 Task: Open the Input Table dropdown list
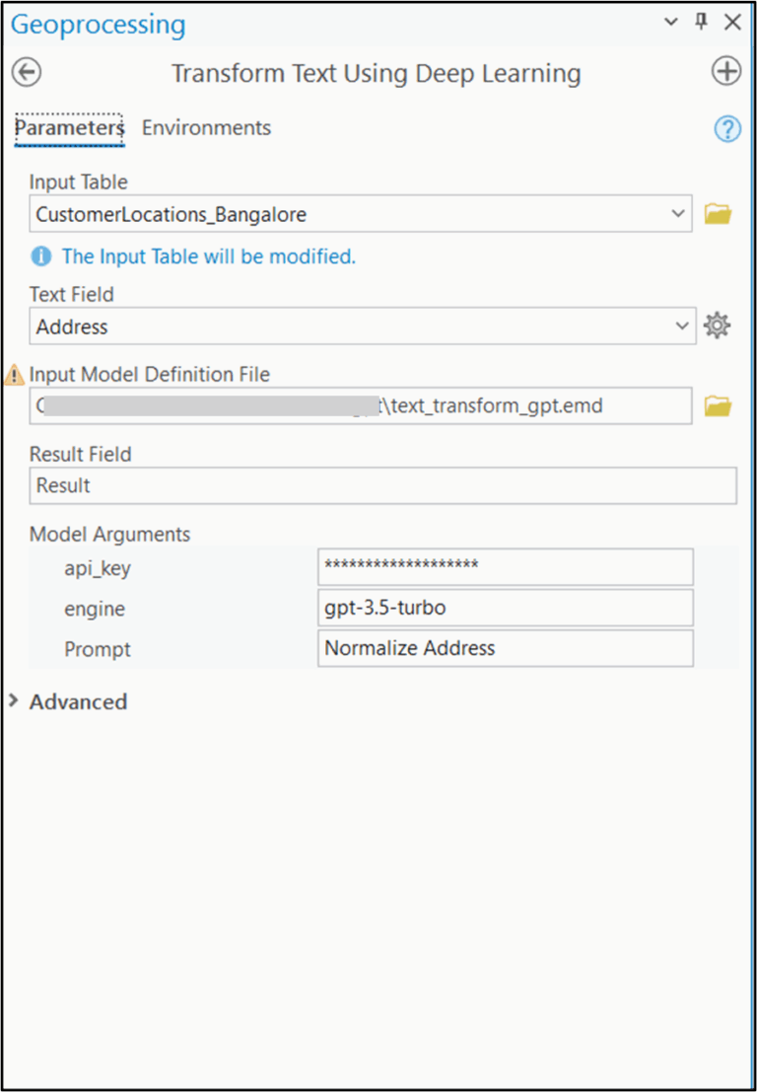click(677, 213)
